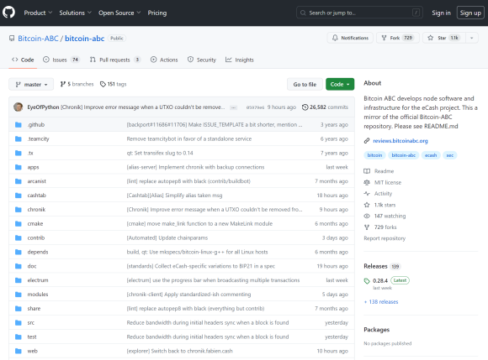Select the ecash topic tag
The height and width of the screenshot is (360, 488).
(431, 155)
